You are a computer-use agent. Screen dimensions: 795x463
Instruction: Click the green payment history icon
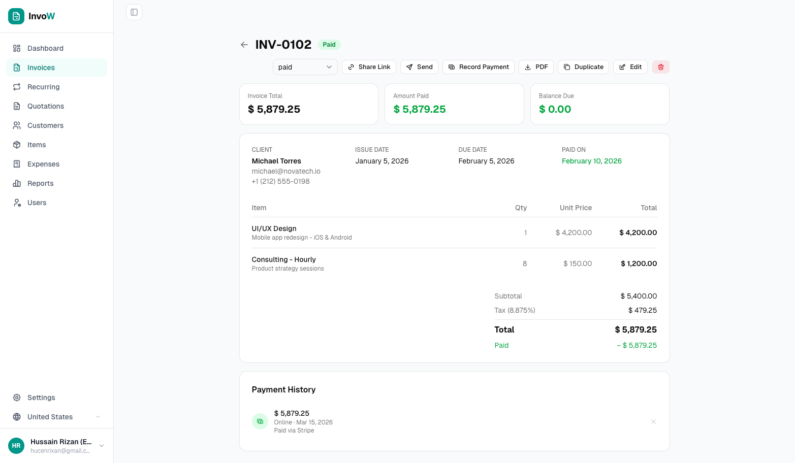[x=260, y=421]
